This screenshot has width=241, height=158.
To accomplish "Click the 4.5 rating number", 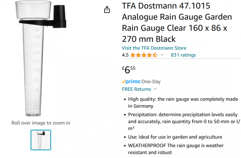I will coord(125,55).
